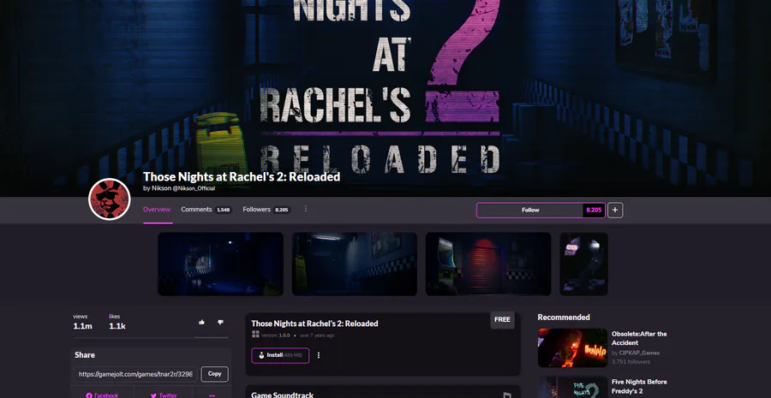Click the Nikson developer avatar

[x=109, y=199]
